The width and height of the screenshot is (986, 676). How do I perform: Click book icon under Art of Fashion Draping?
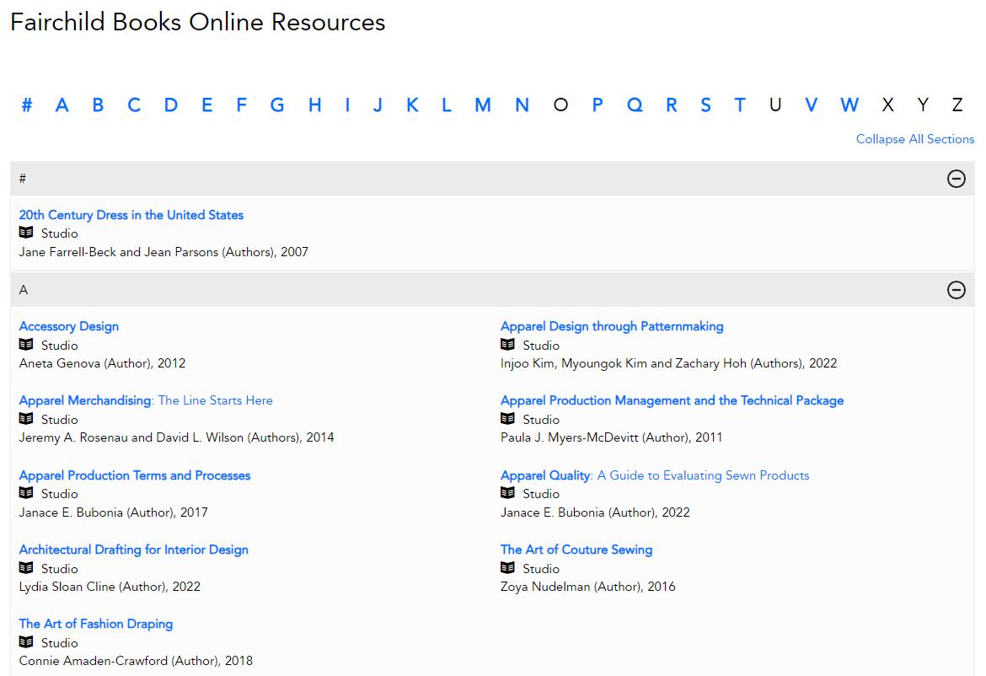26,642
